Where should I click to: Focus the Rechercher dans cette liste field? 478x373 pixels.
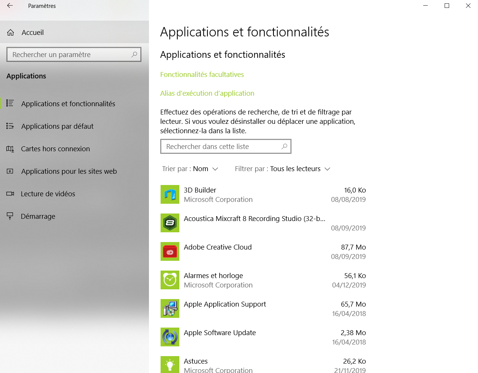226,146
